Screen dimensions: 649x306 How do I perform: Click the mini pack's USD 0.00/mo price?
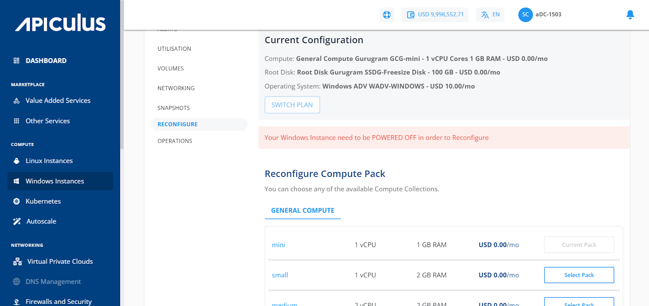[x=499, y=245]
